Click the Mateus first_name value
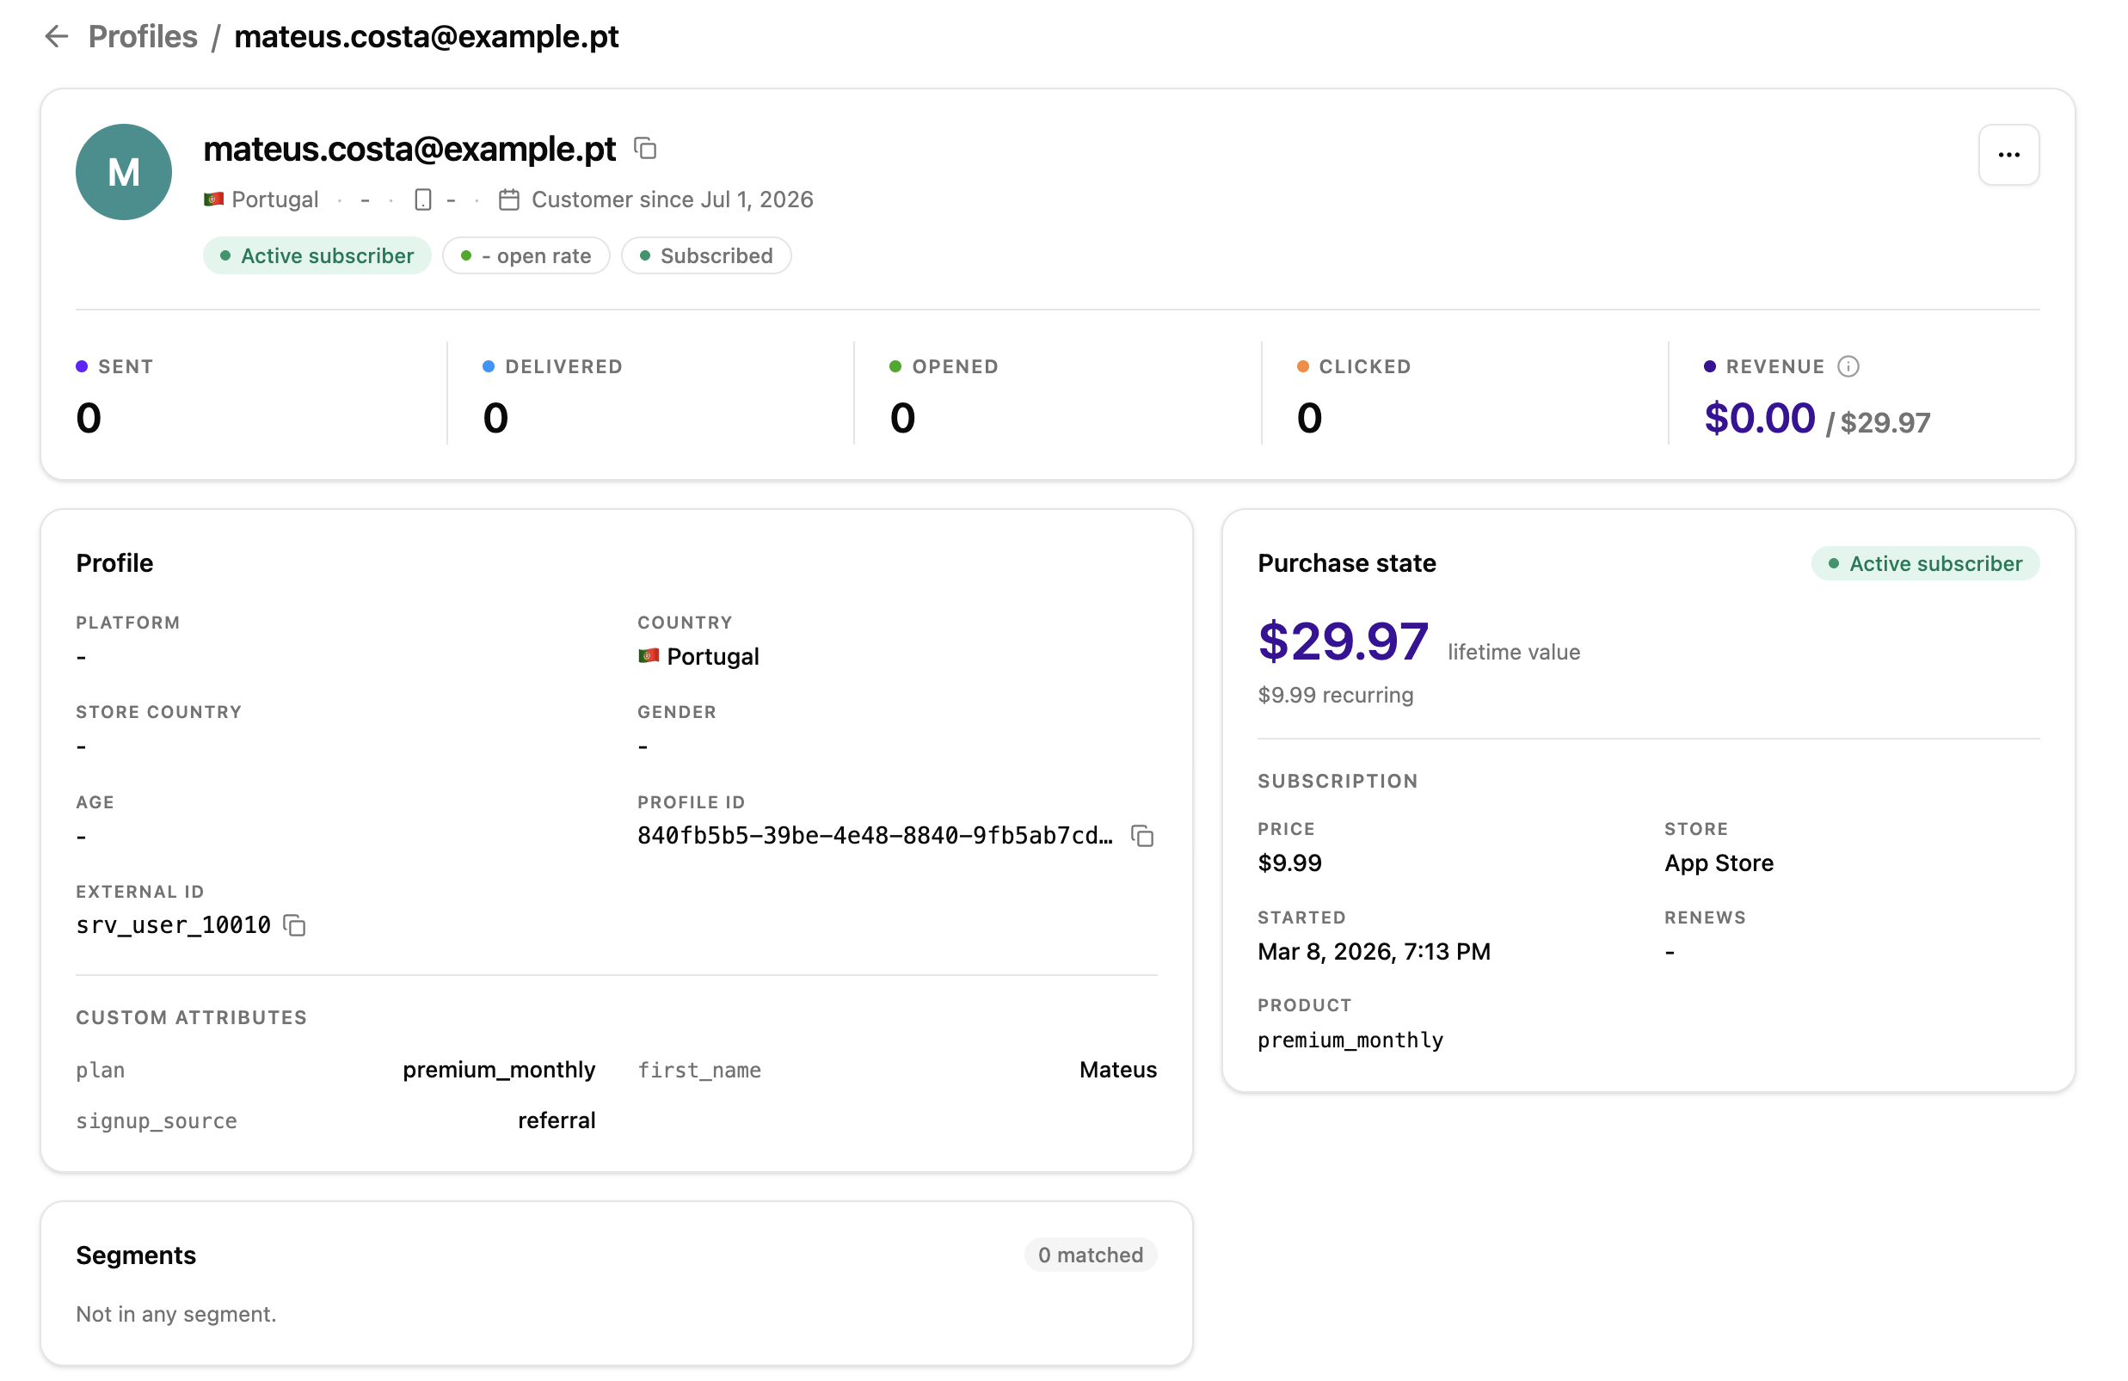The height and width of the screenshot is (1381, 2128). [1117, 1070]
